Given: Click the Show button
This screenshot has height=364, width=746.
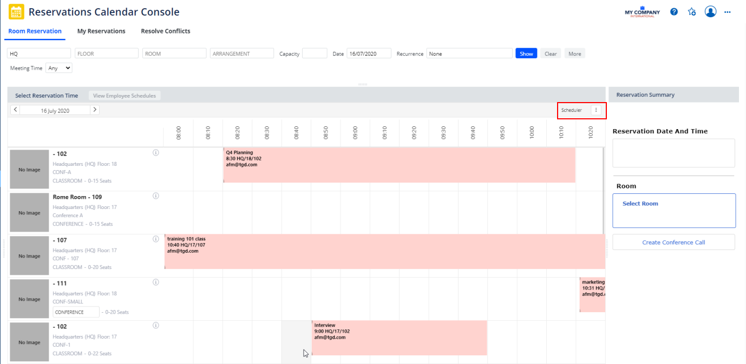Looking at the screenshot, I should point(526,53).
